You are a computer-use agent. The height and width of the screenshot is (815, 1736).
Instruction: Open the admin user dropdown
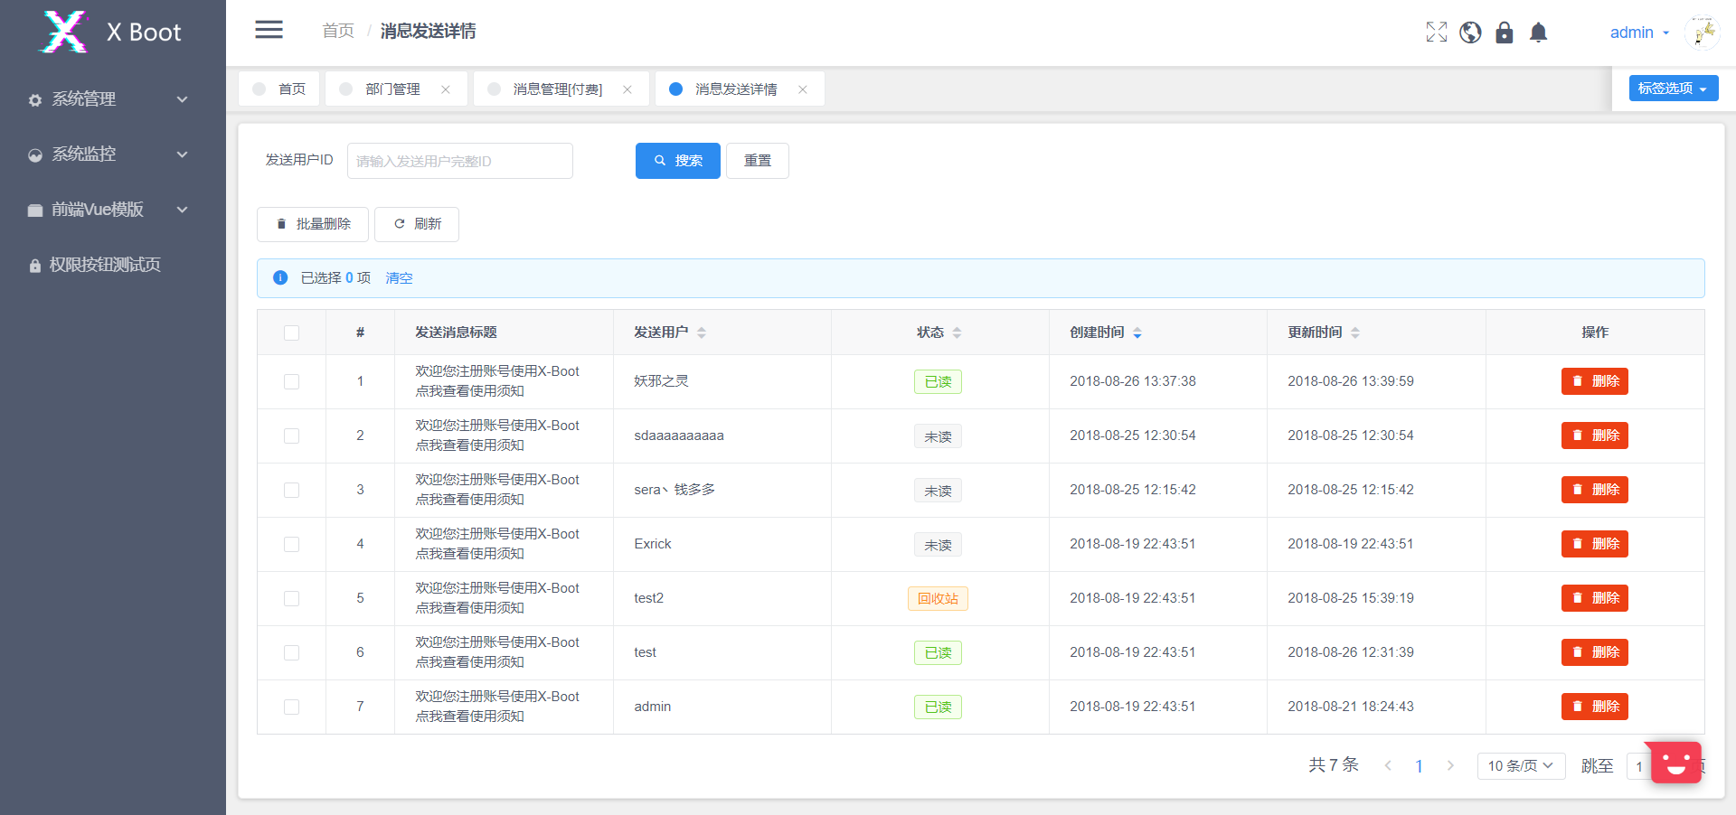click(x=1639, y=33)
